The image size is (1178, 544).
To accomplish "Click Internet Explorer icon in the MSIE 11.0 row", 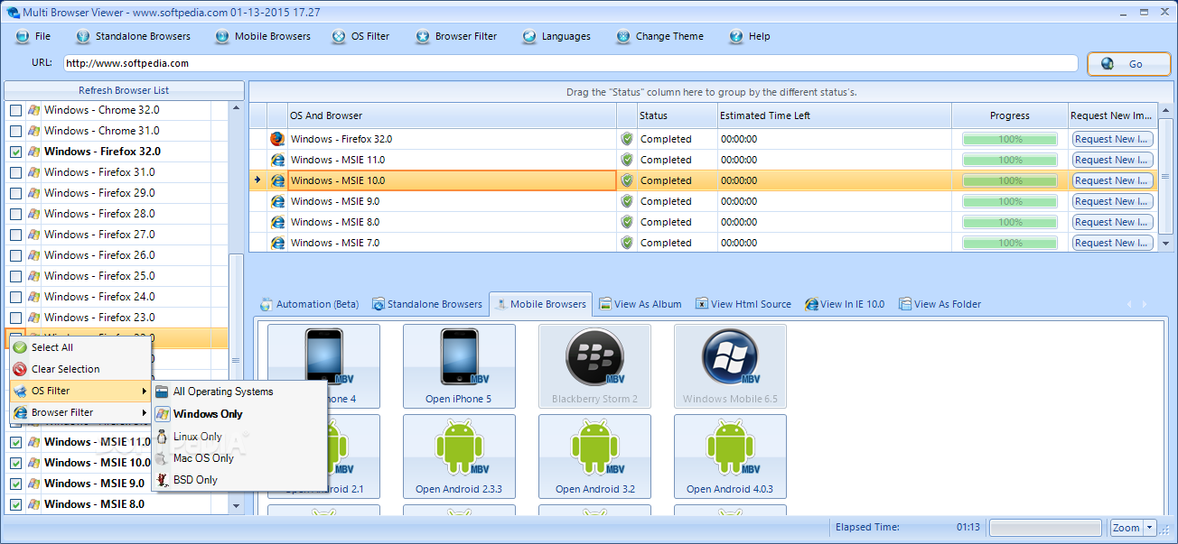I will tap(277, 160).
